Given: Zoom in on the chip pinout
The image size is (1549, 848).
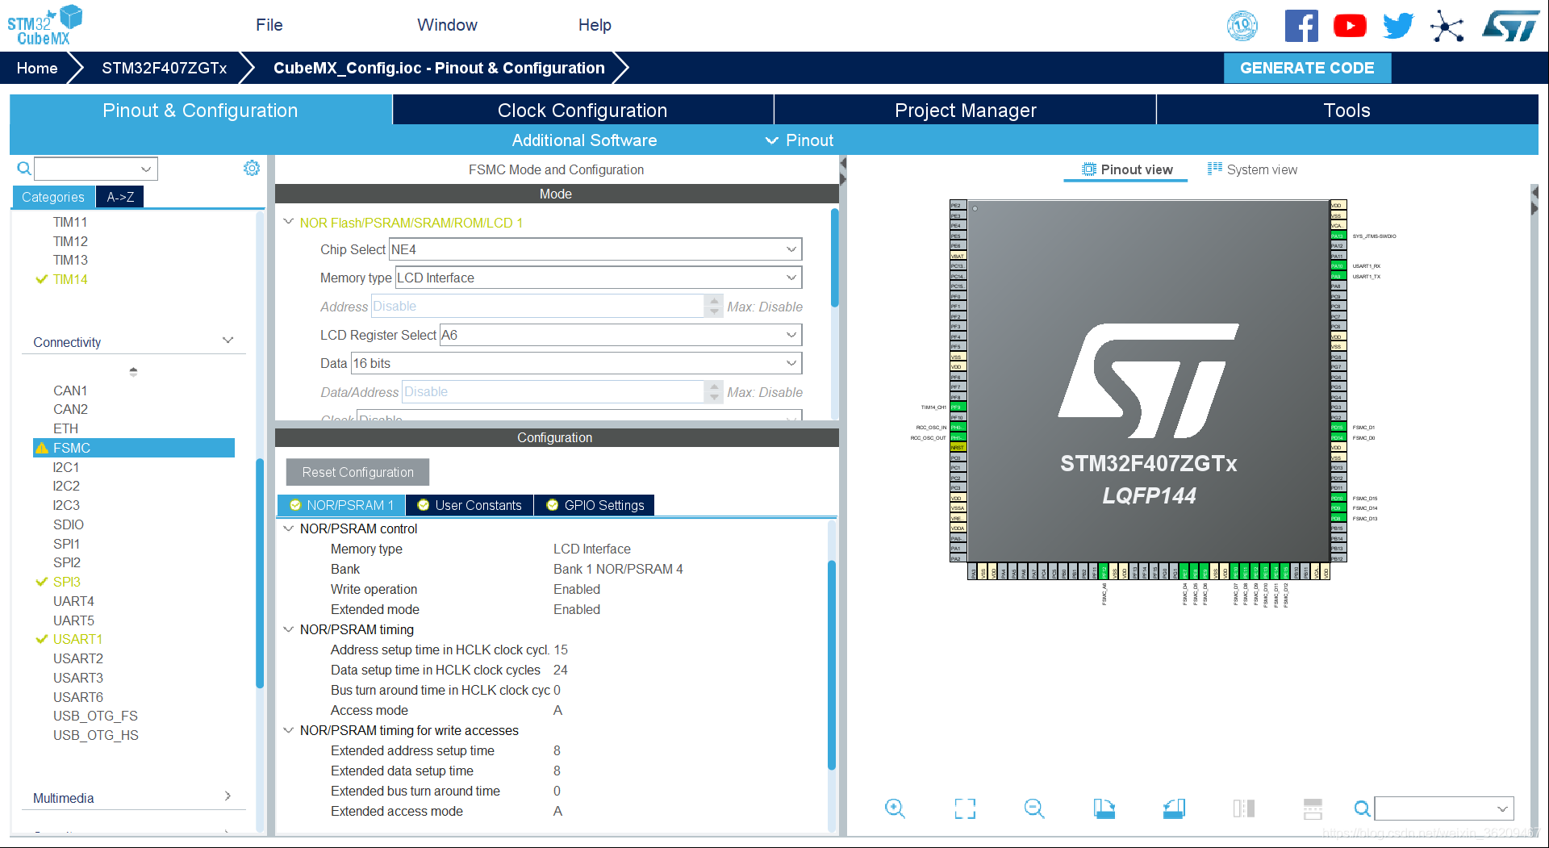Looking at the screenshot, I should pyautogui.click(x=895, y=808).
